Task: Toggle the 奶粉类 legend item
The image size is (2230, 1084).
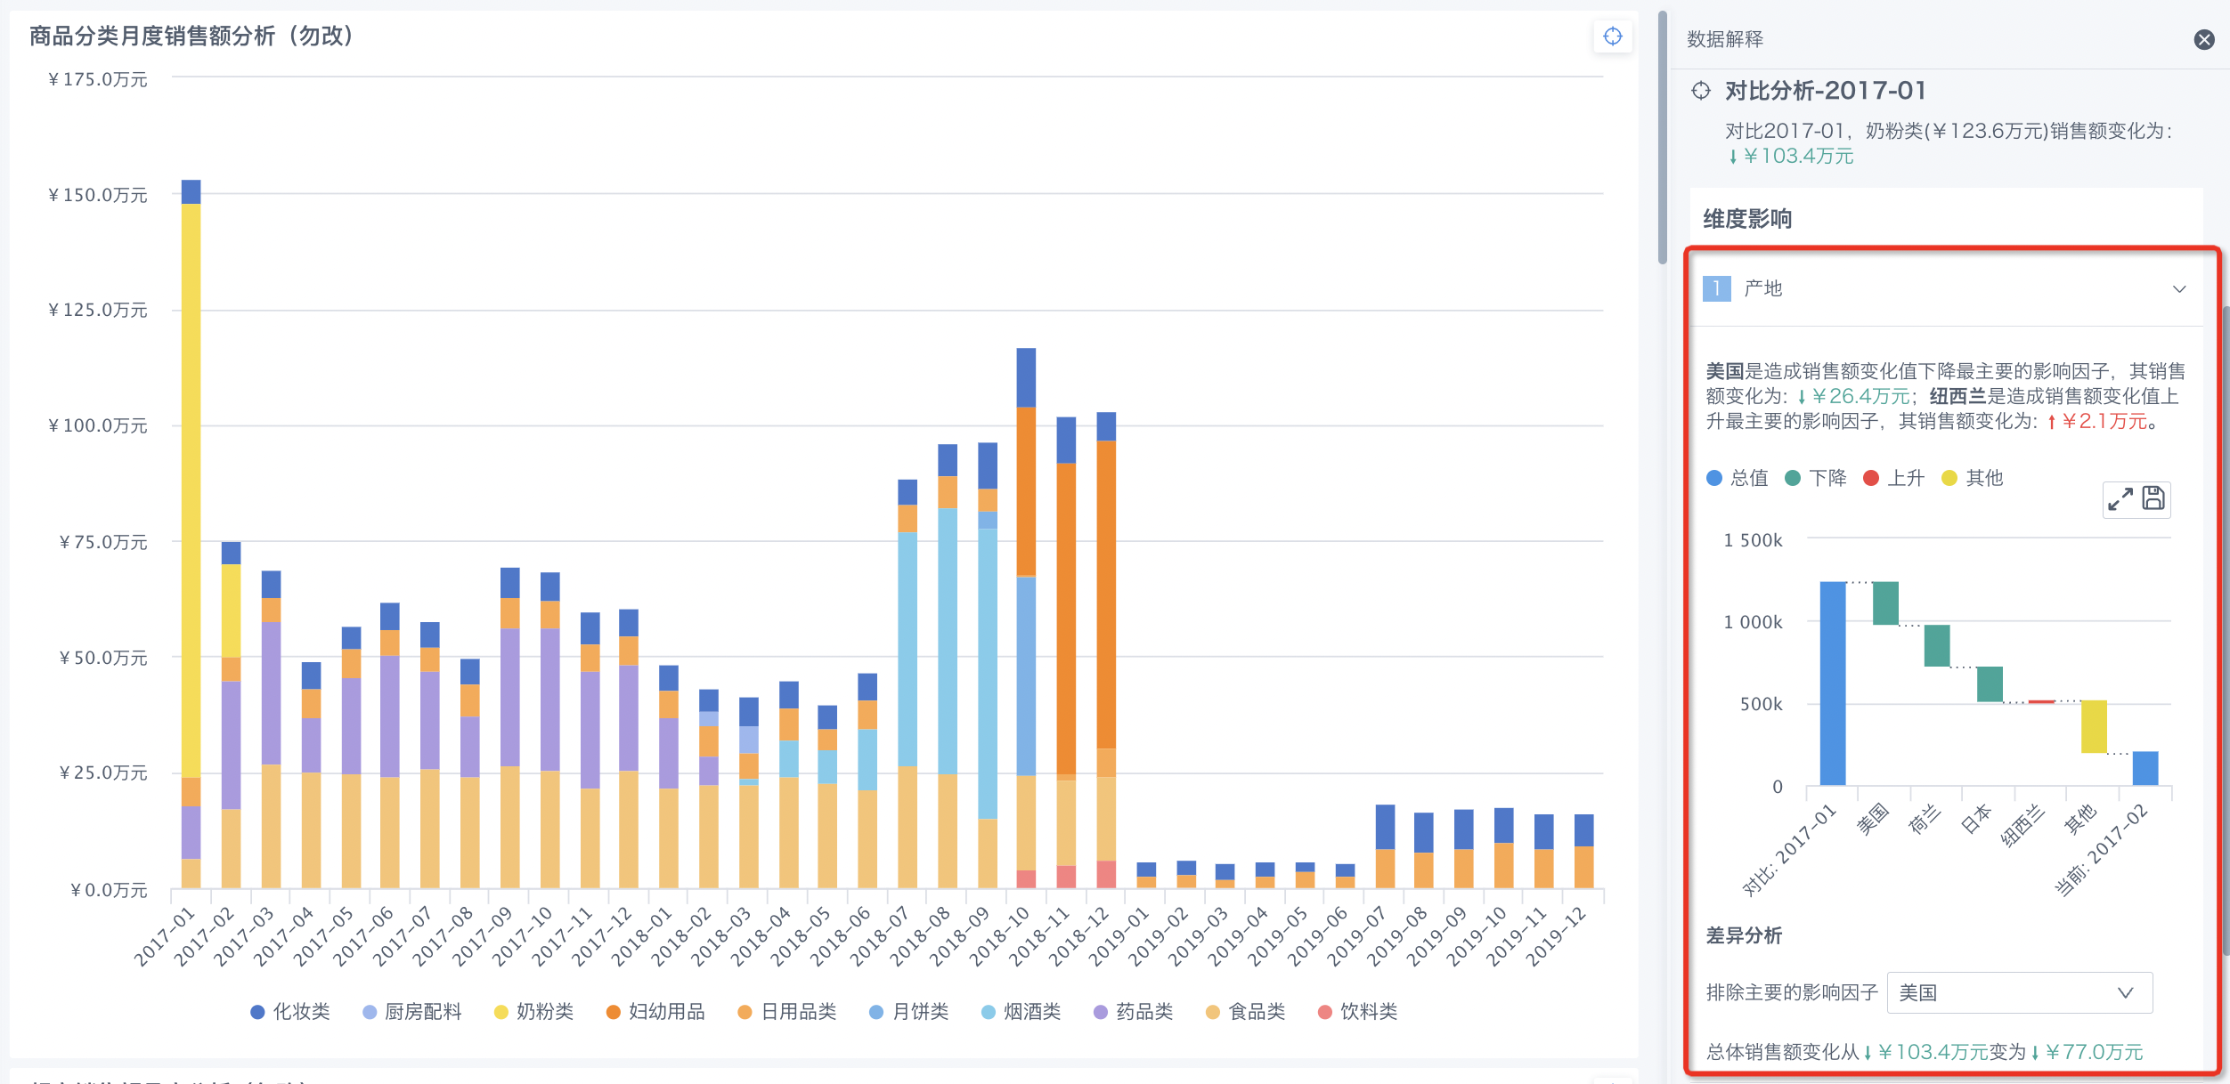Action: pos(533,1011)
